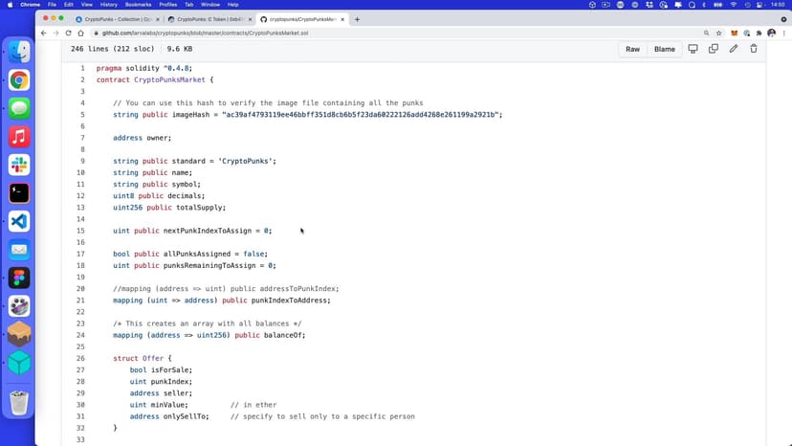
Task: Delete this file with the trash icon
Action: click(754, 49)
